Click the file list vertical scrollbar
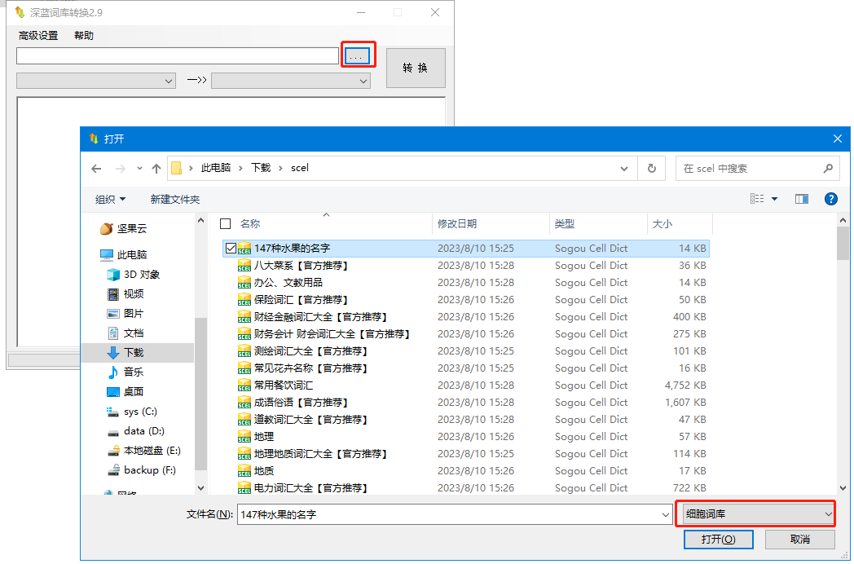Viewport: 854px width, 564px height. [843, 367]
